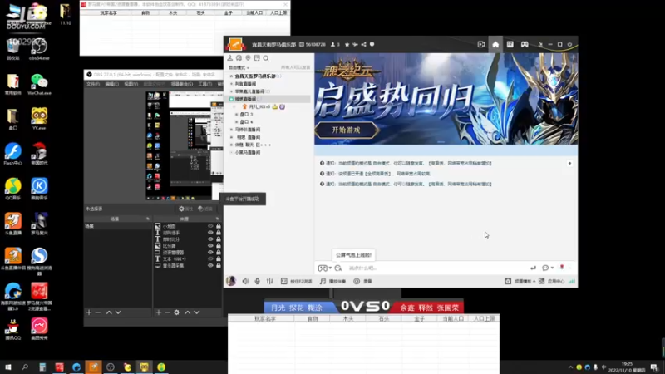Select the 月儿 user in channel list
Viewport: 665px width, 374px height.
pos(259,107)
